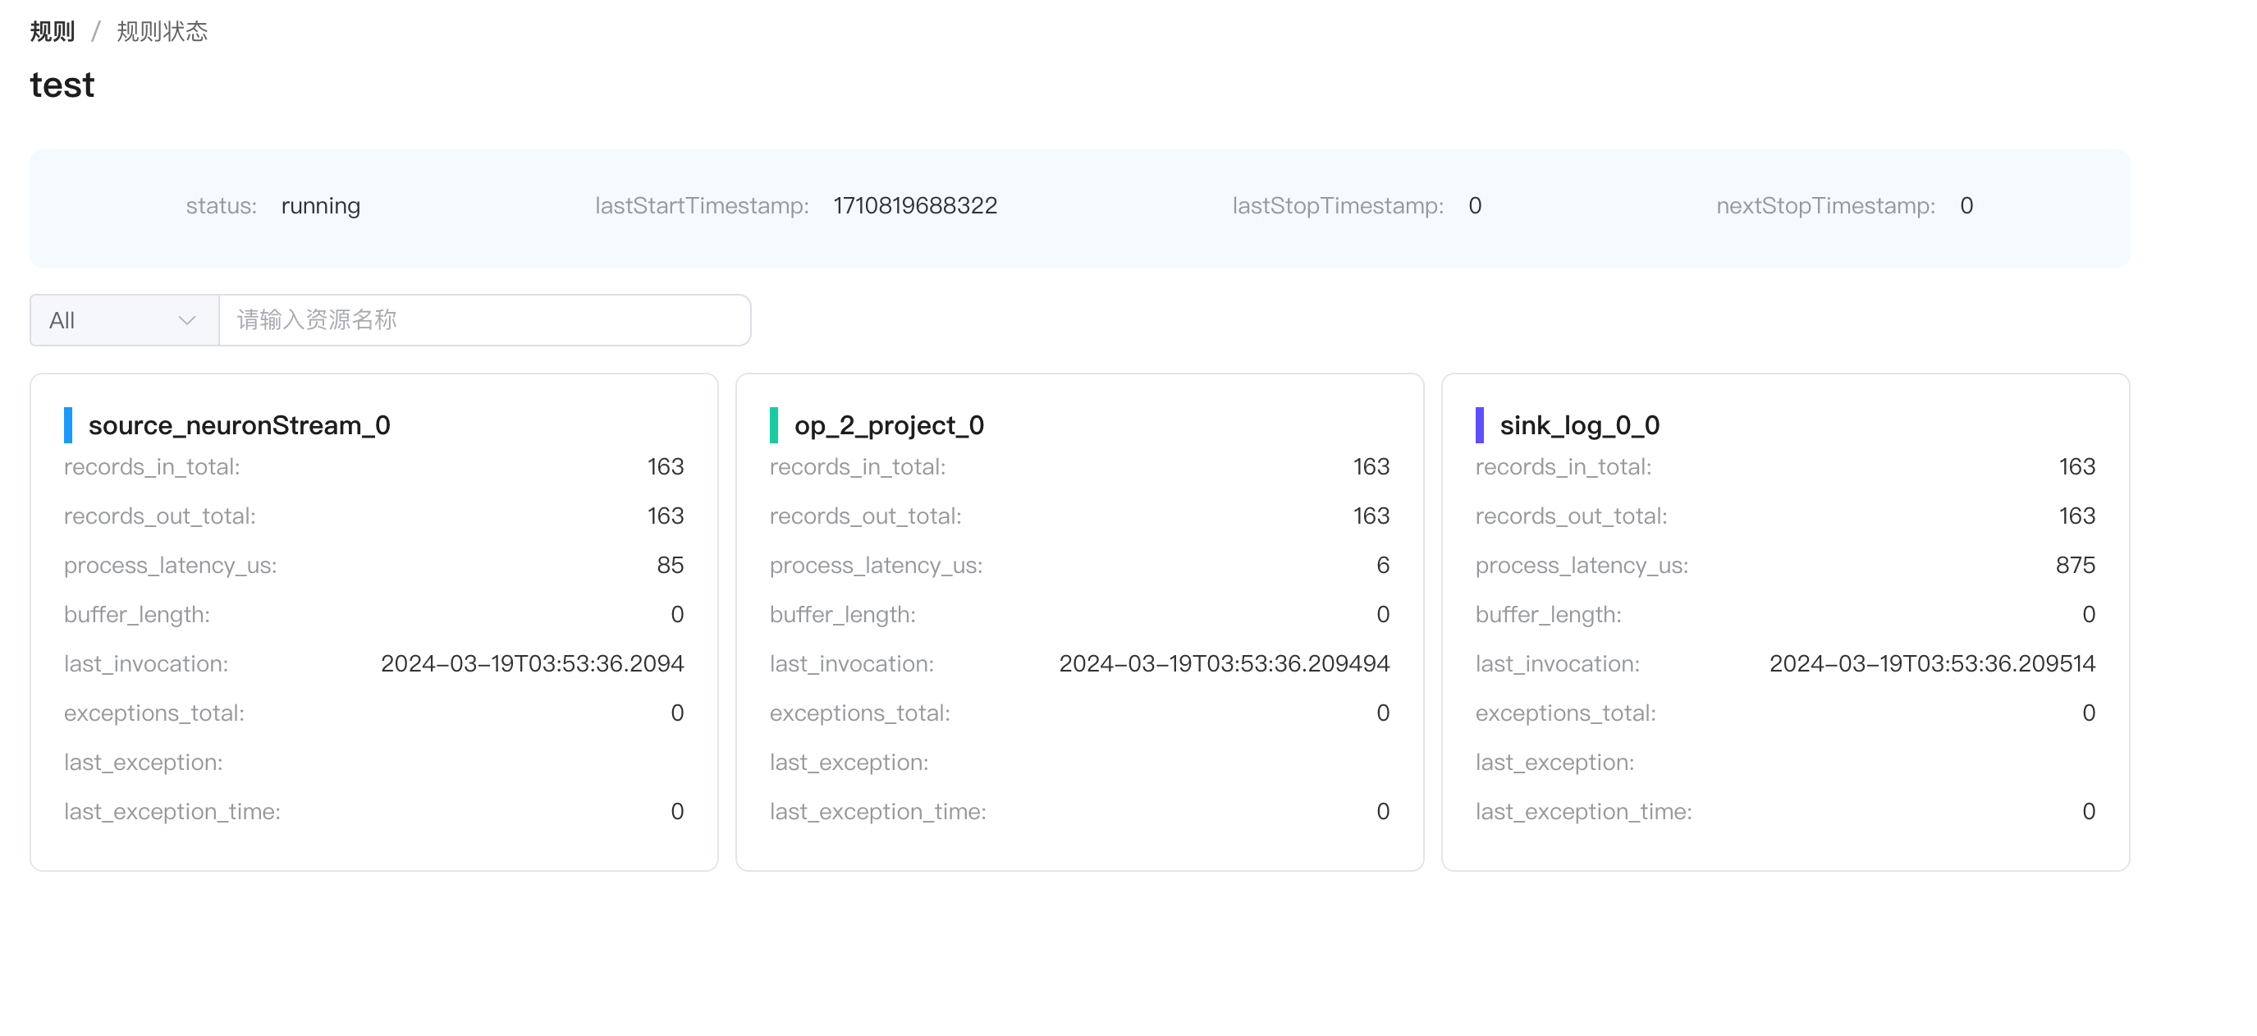Click the blue color bar beside source_neuronStream_0
The image size is (2257, 1036).
68,425
